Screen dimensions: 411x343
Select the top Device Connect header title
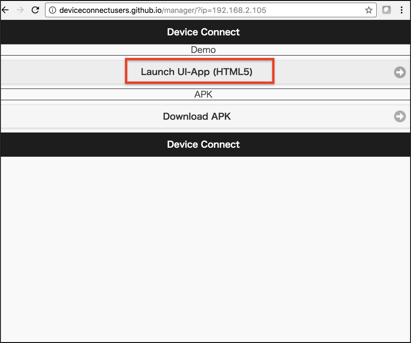point(203,32)
